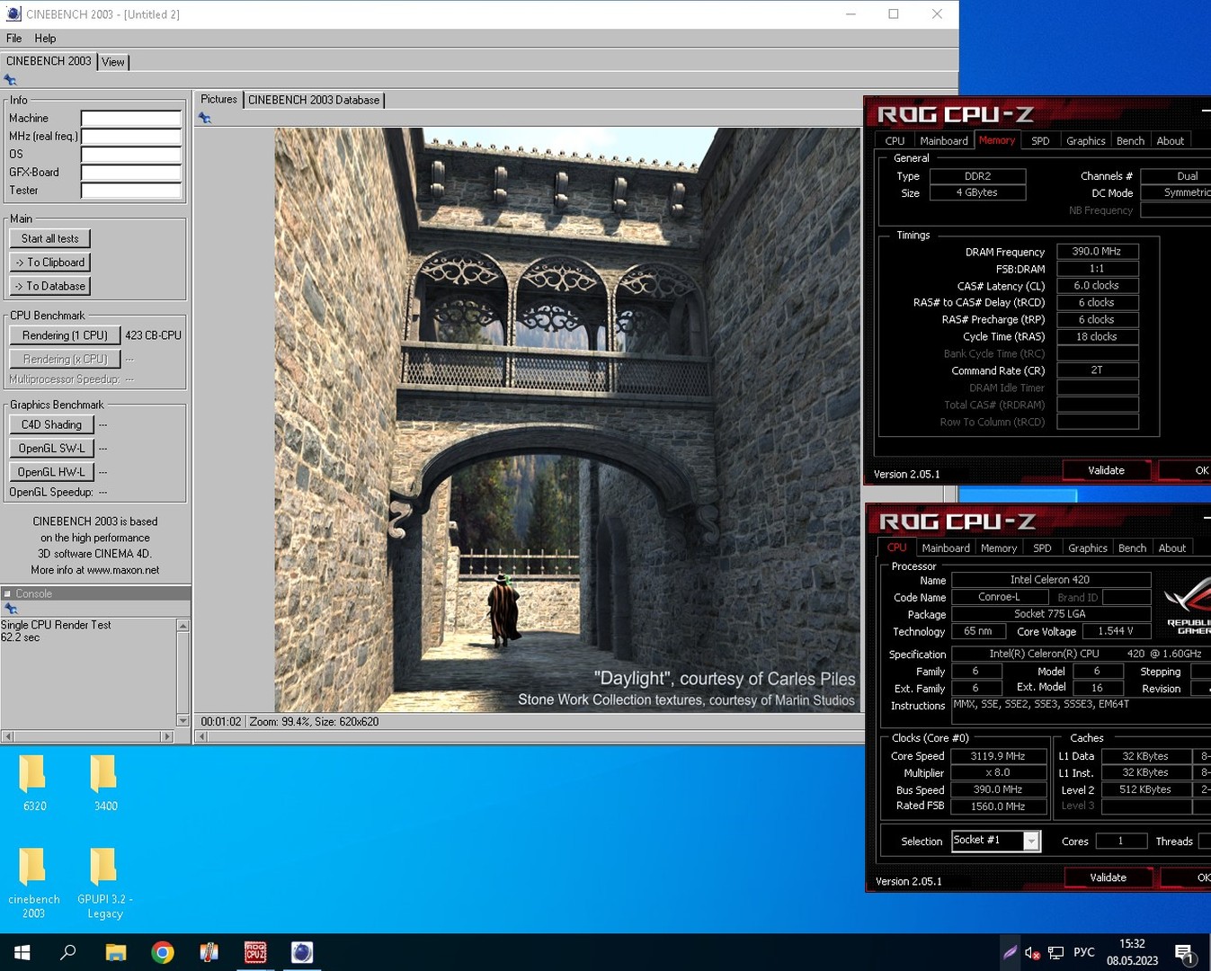The height and width of the screenshot is (971, 1211).
Task: Click the To Clipboard button
Action: tap(50, 263)
